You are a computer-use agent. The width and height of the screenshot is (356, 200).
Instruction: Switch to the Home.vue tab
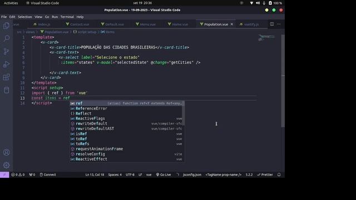[x=178, y=24]
